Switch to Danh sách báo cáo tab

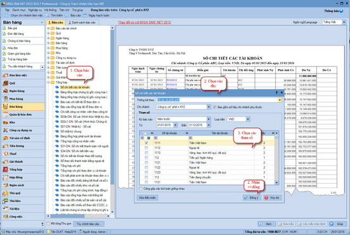click(82, 23)
